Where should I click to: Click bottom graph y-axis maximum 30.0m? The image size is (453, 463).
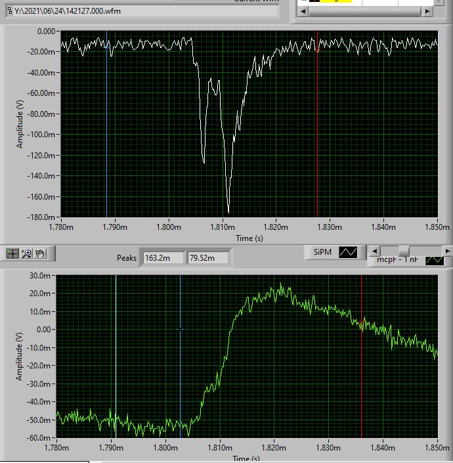(40, 275)
